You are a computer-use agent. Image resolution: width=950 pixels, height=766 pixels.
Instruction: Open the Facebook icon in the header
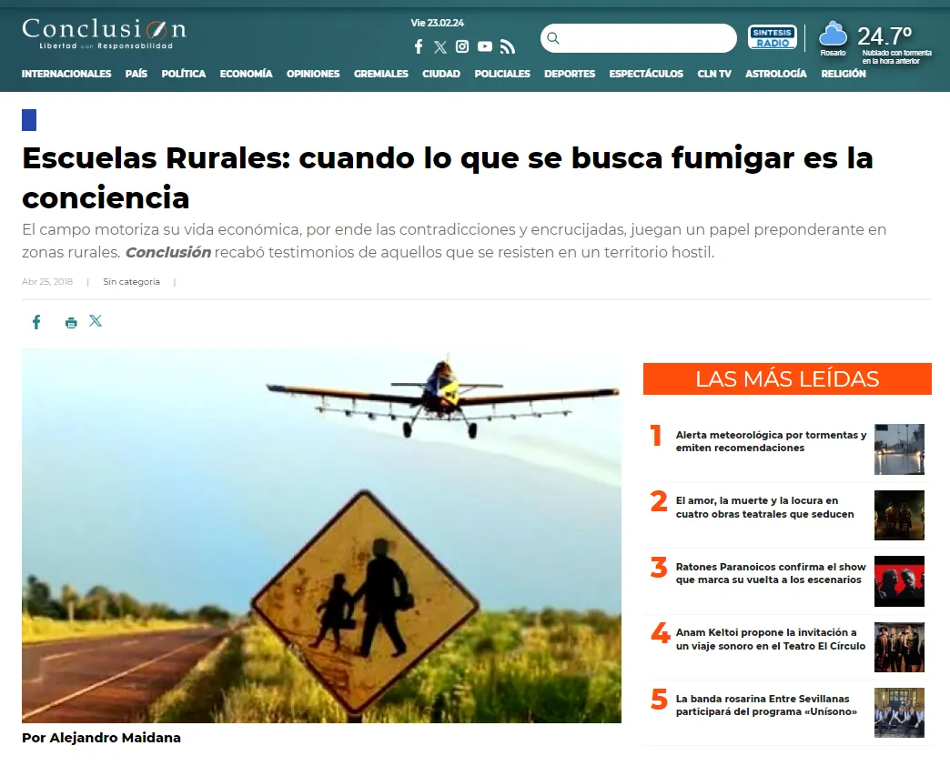[x=419, y=46]
